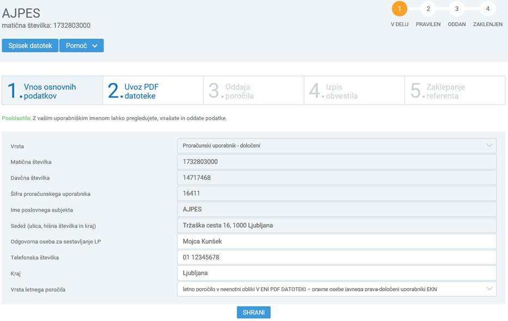Open the Izpis obvestila step
The image size is (508, 321).
(354, 91)
